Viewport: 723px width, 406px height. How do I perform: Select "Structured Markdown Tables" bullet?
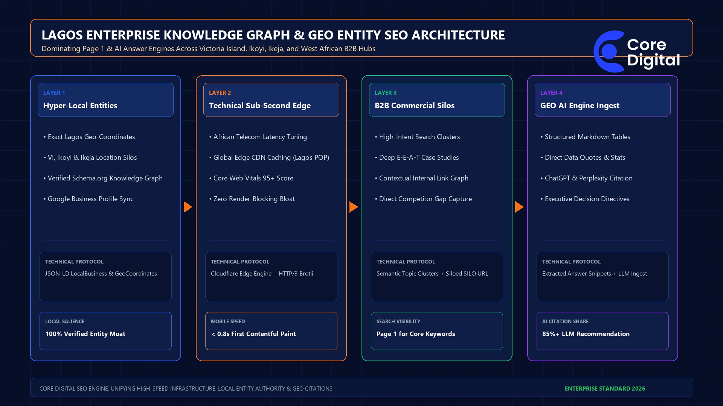pos(586,137)
